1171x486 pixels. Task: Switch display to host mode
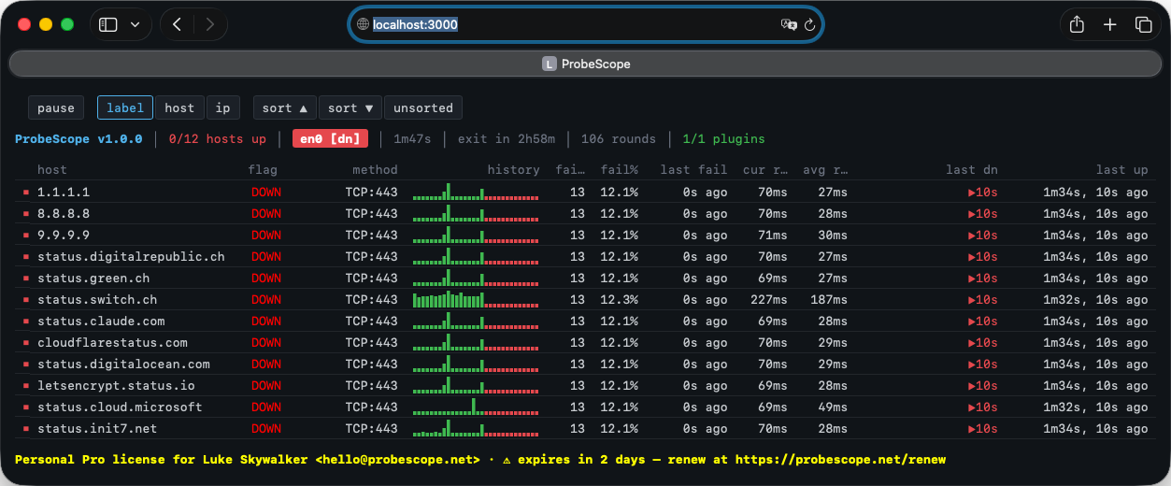[x=179, y=107]
